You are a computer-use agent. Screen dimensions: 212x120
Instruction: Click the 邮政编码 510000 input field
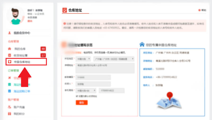[x=93, y=77]
